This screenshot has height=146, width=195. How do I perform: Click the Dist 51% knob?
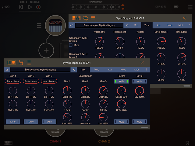pos(67,91)
